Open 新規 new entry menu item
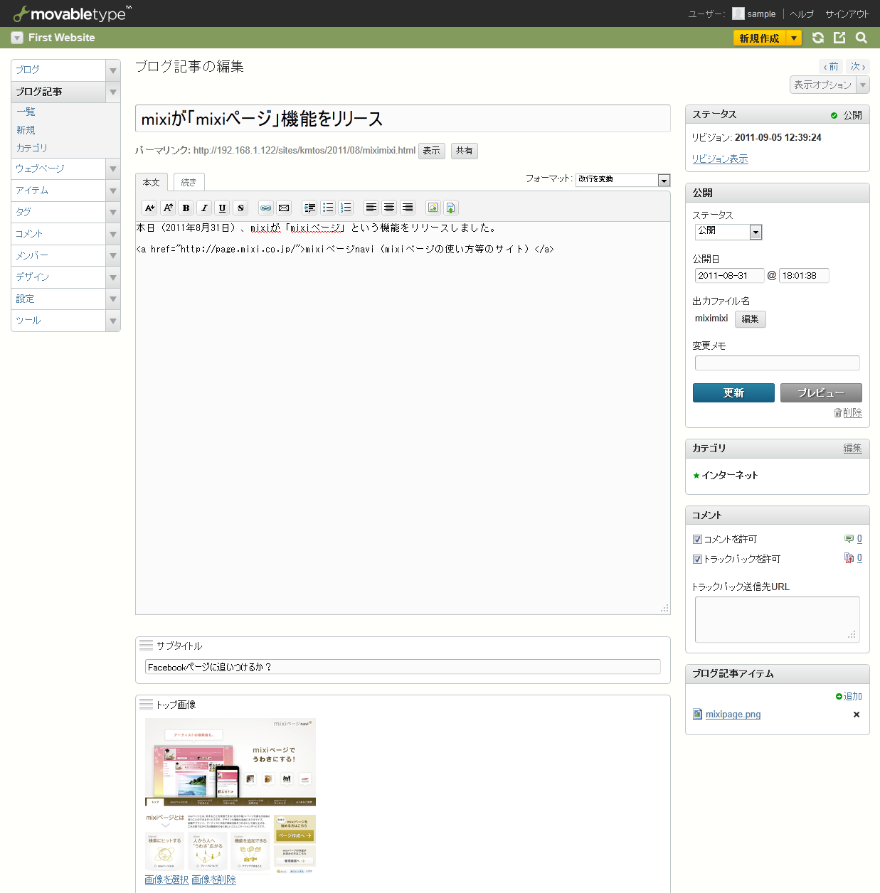Viewport: 880px width, 893px height. (26, 130)
